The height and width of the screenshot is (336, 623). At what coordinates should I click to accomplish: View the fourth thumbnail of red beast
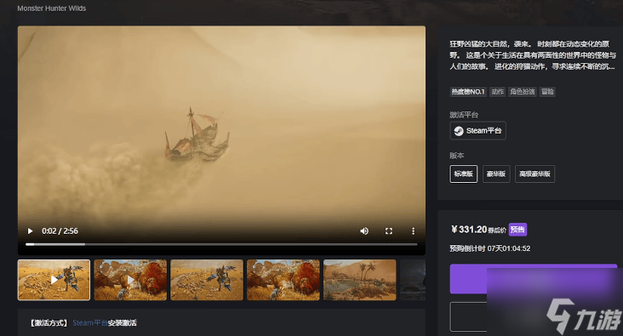[x=283, y=280]
